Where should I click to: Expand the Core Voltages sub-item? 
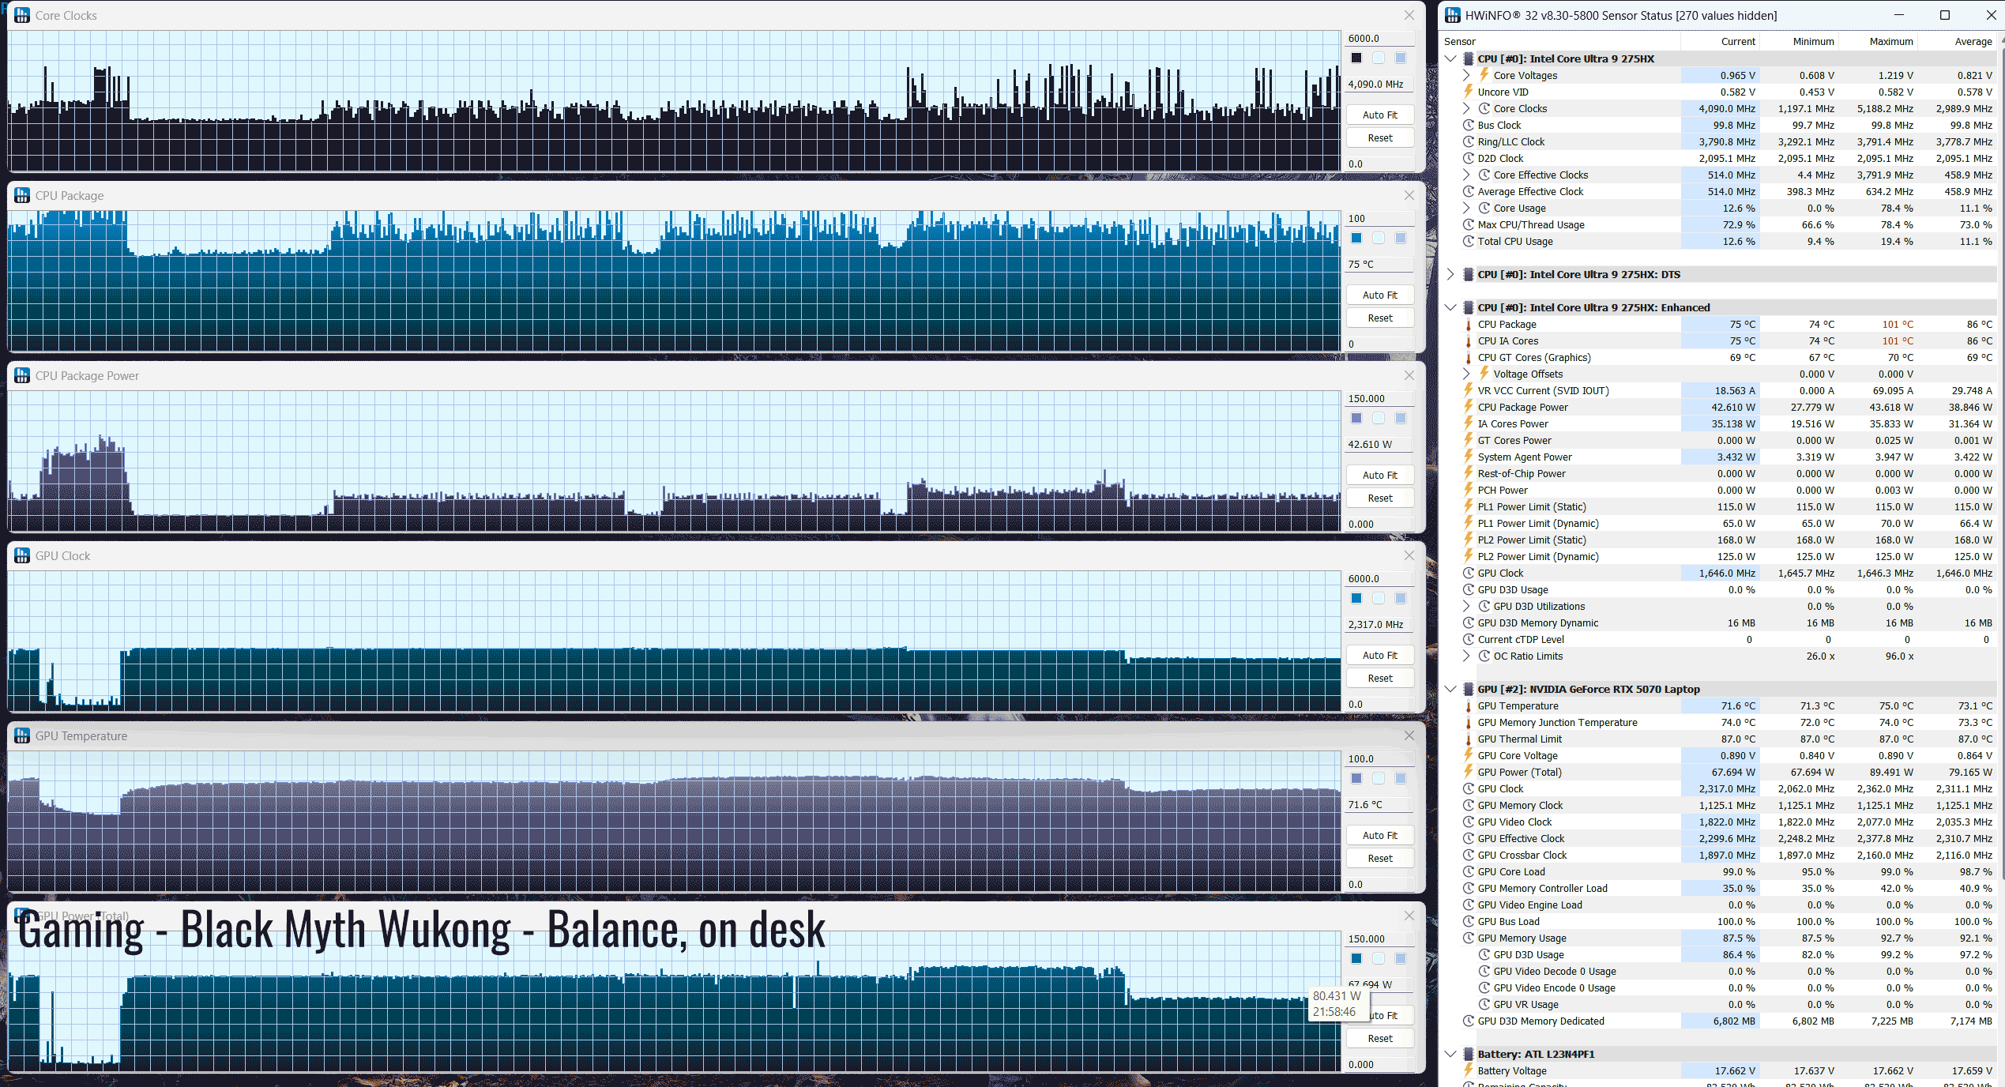tap(1467, 75)
